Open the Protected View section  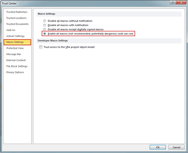15,48
